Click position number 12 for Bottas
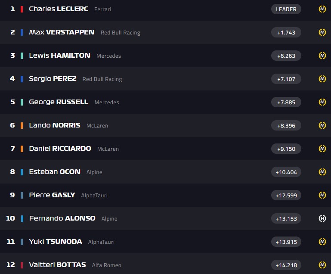The height and width of the screenshot is (274, 331). (x=10, y=265)
